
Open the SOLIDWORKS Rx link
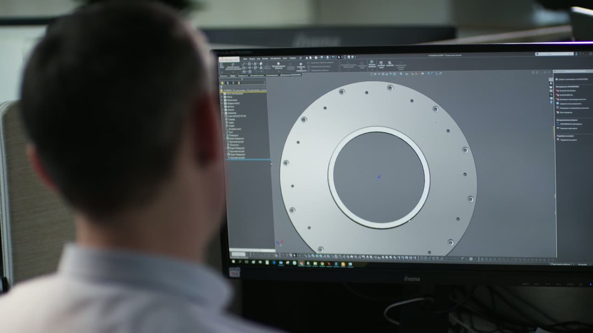565,95
